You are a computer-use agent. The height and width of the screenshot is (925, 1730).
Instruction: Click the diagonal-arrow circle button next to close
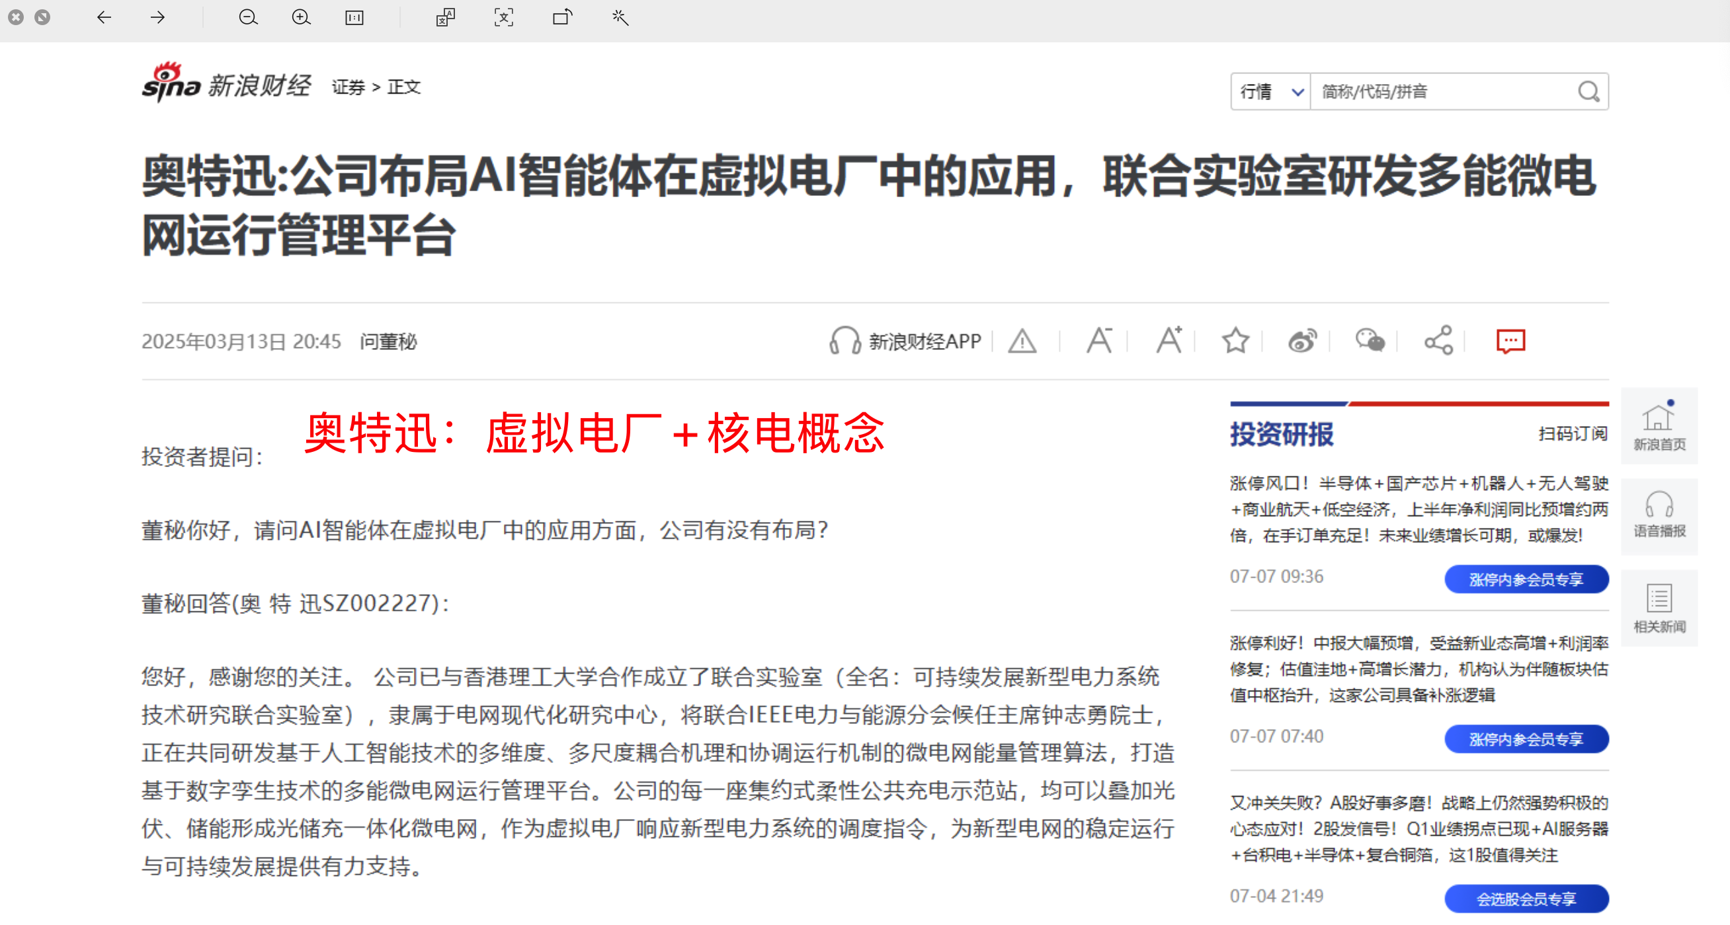(x=42, y=17)
